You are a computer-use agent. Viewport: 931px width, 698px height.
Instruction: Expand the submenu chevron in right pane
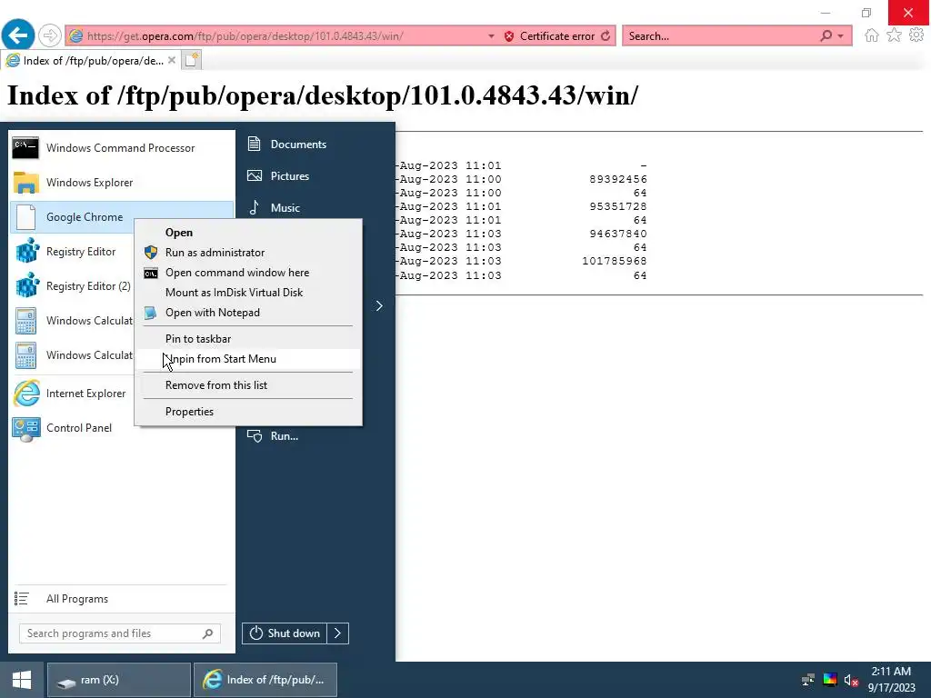coord(379,305)
